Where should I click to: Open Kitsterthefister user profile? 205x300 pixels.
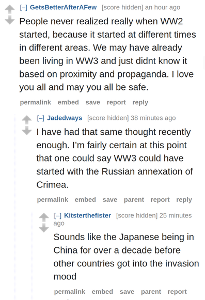click(87, 215)
